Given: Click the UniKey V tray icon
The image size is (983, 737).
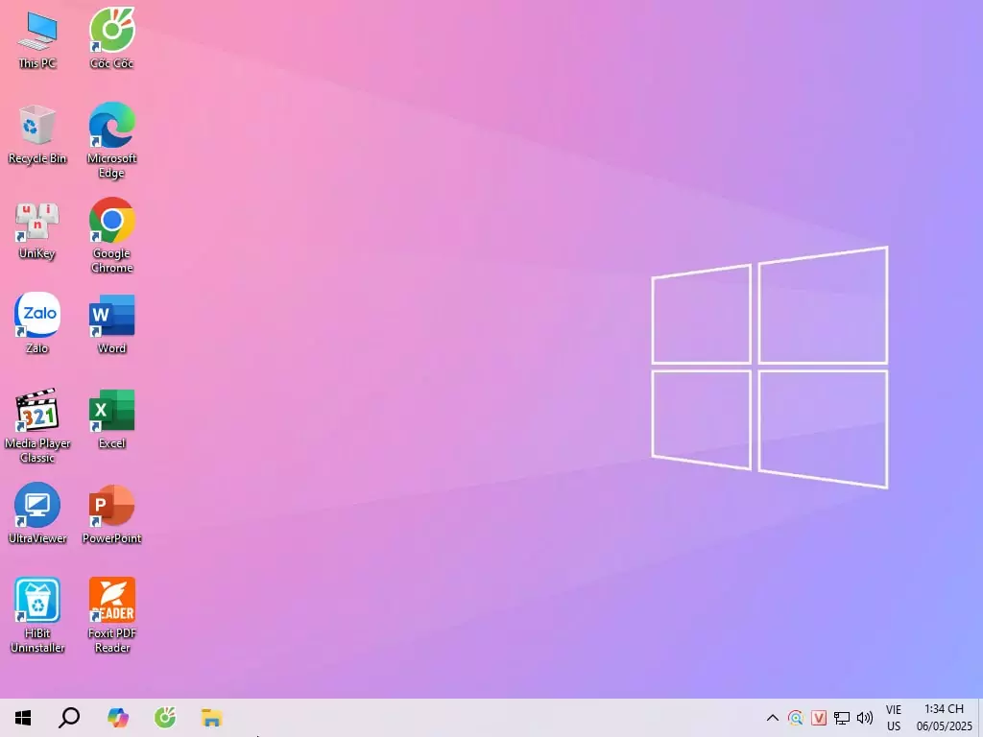Looking at the screenshot, I should 819,718.
